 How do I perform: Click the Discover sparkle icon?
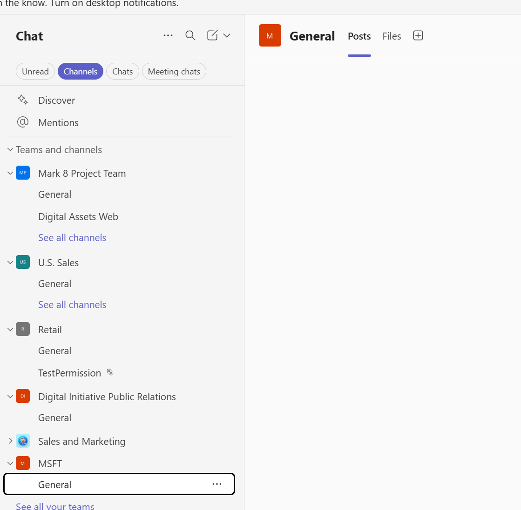pyautogui.click(x=23, y=100)
